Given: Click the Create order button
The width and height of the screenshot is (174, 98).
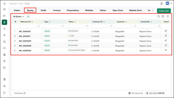Looking at the screenshot, I should coord(164,11).
